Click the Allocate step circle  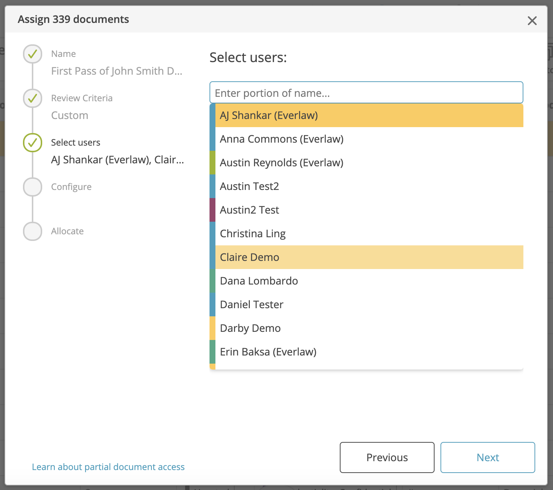click(32, 231)
